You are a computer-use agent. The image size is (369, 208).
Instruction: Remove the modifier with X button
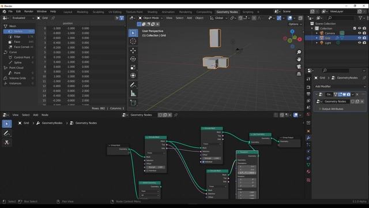click(x=357, y=94)
